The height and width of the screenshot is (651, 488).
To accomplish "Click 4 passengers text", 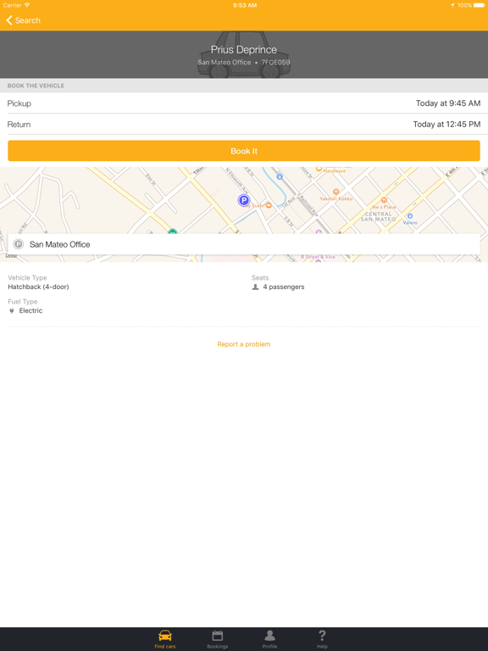I will pos(284,287).
